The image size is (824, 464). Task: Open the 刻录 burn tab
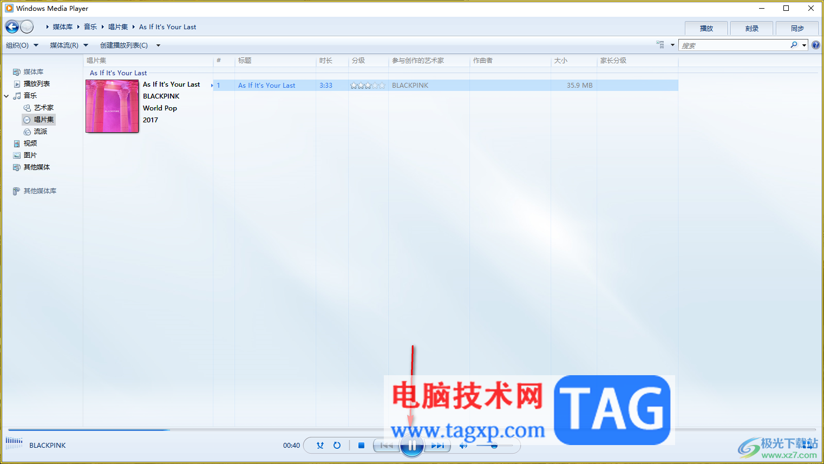pyautogui.click(x=752, y=28)
